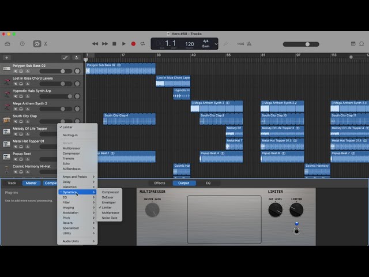Screen dimensions: 369x277
Task: Click the Stop button
Action: pyautogui.click(x=114, y=44)
